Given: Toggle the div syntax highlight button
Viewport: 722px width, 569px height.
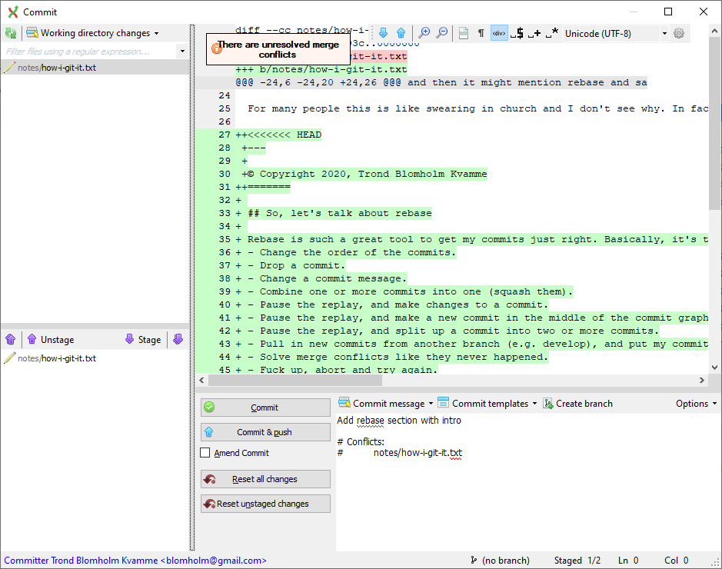Looking at the screenshot, I should click(x=498, y=33).
